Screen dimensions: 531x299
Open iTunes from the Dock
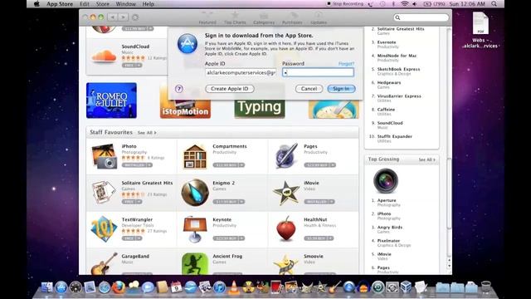[x=219, y=287]
